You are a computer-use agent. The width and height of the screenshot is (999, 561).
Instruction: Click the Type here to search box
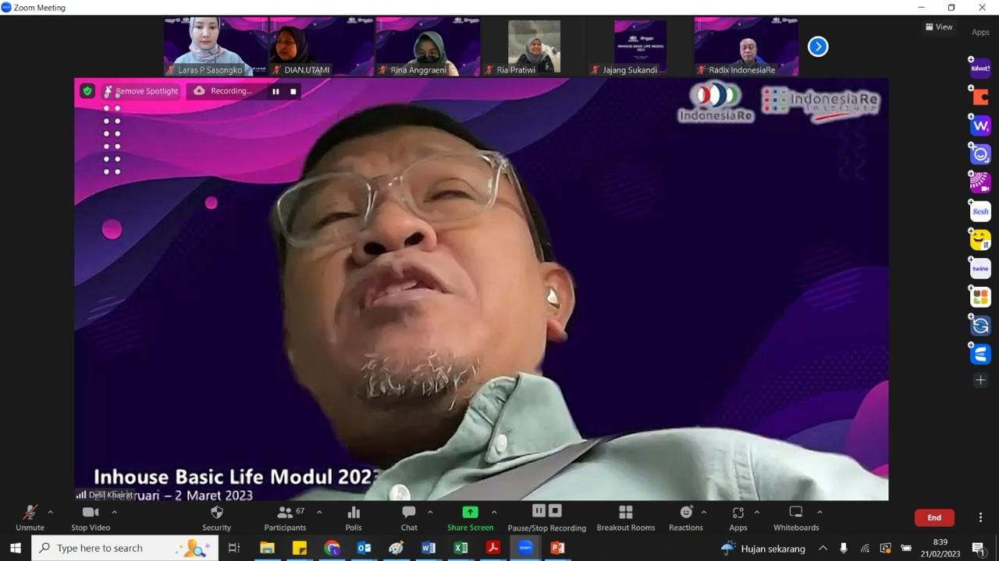coord(125,548)
